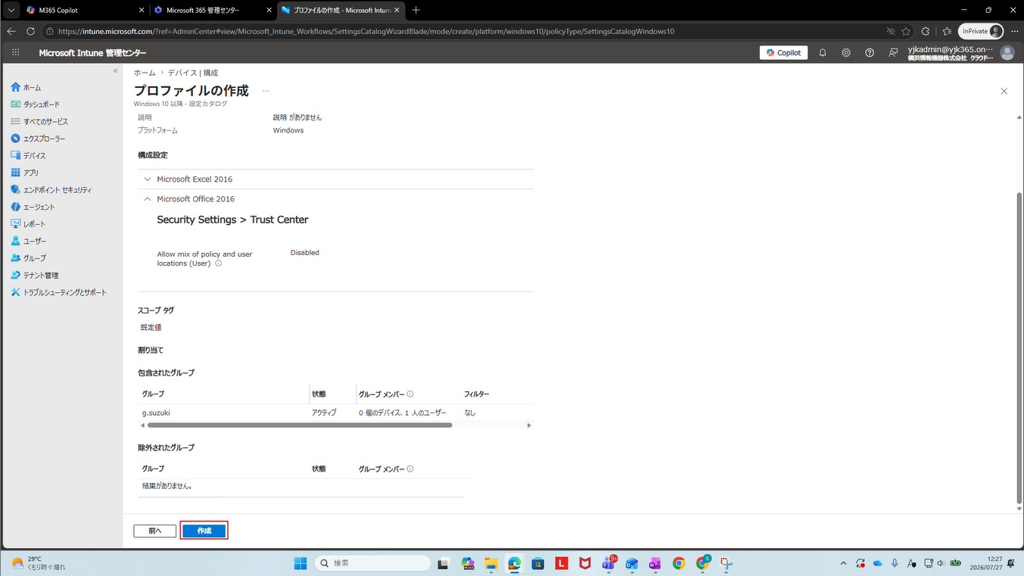Switch to Microsoft 365 管理センター browser tab

pos(213,11)
